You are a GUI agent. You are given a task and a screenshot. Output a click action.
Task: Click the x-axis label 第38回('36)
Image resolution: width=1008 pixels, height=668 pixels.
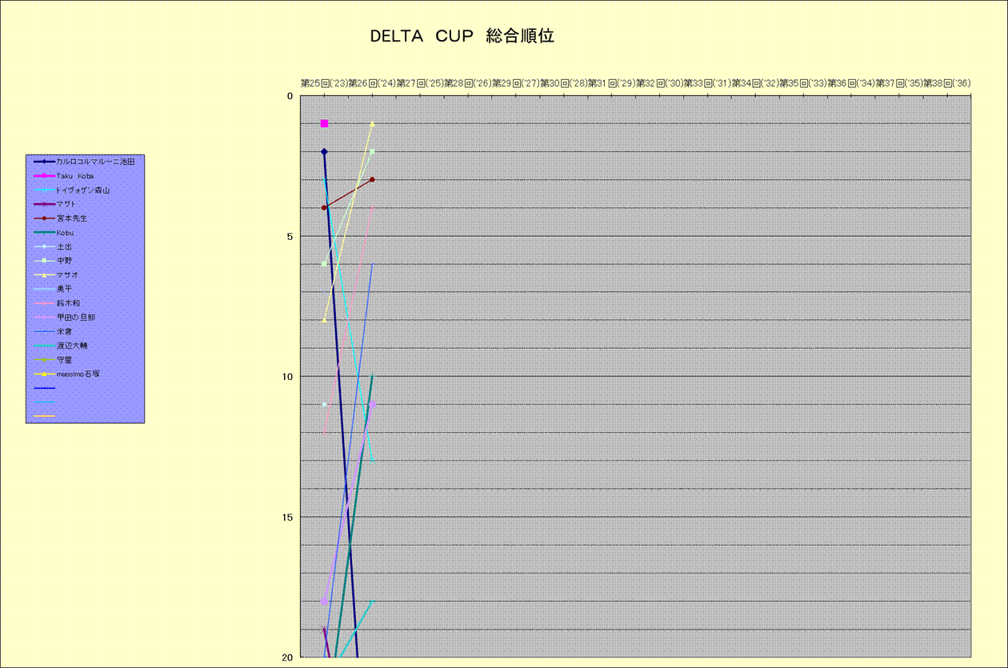[948, 82]
